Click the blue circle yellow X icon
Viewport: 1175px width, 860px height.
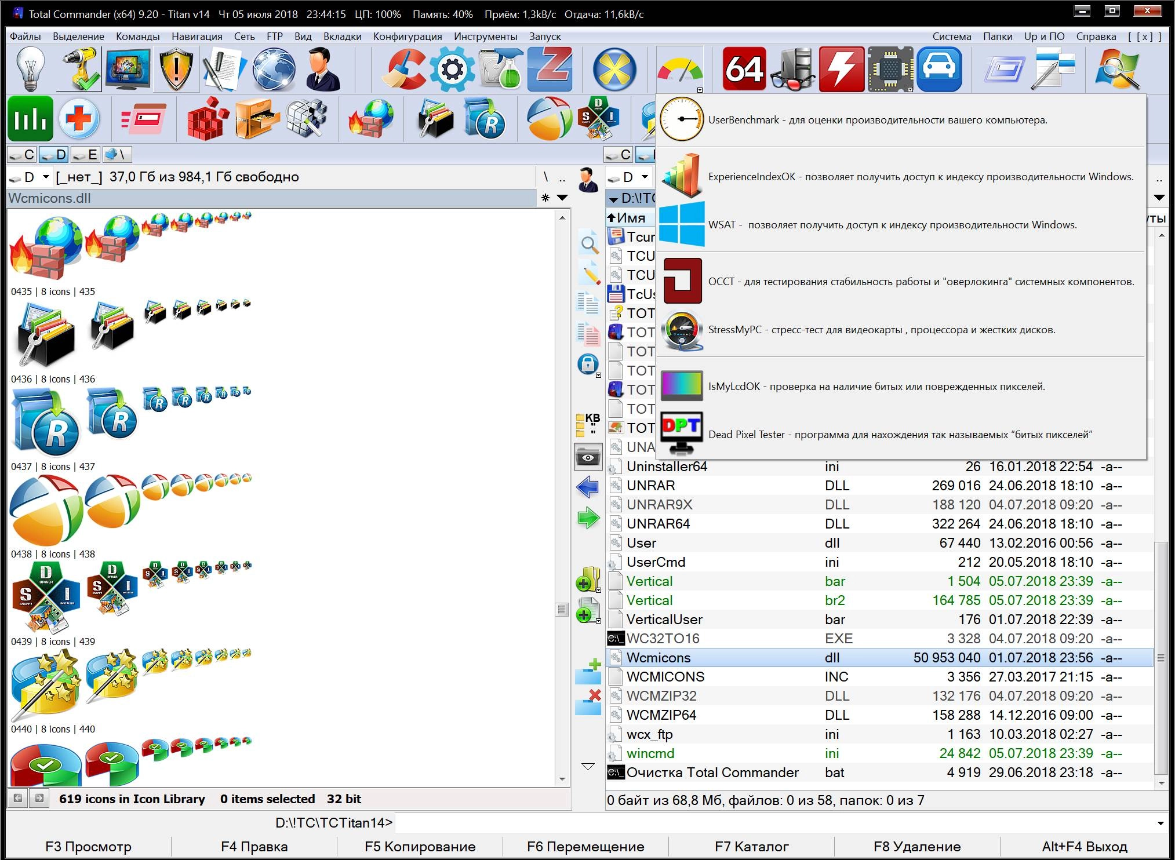(x=614, y=70)
